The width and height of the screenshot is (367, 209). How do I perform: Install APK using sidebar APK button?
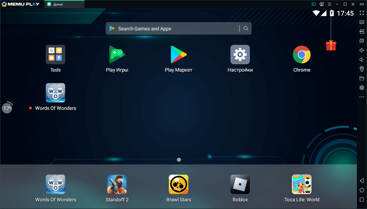(x=362, y=31)
